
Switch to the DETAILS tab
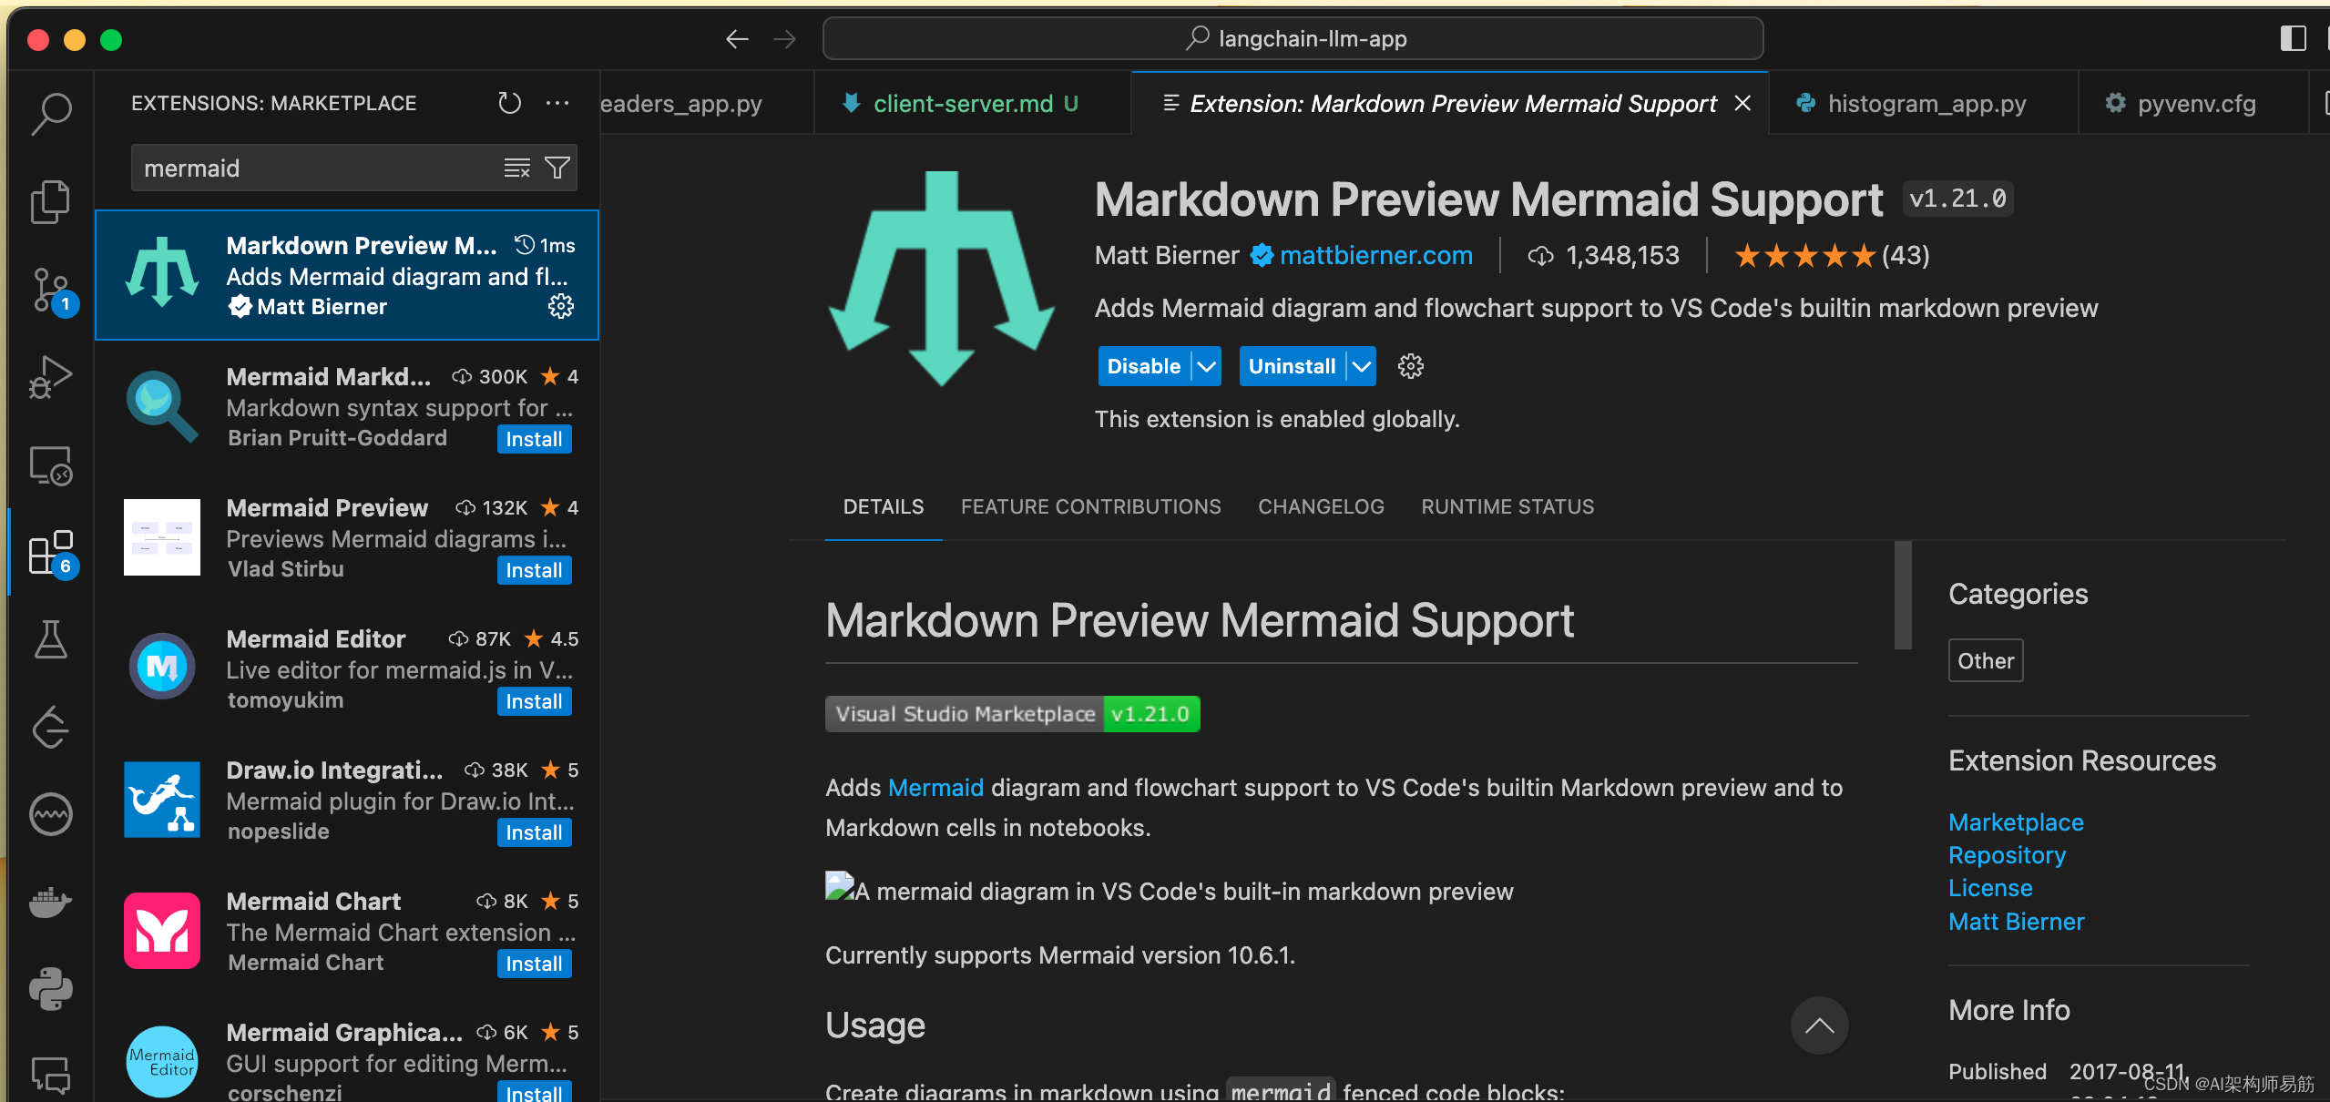pos(883,506)
